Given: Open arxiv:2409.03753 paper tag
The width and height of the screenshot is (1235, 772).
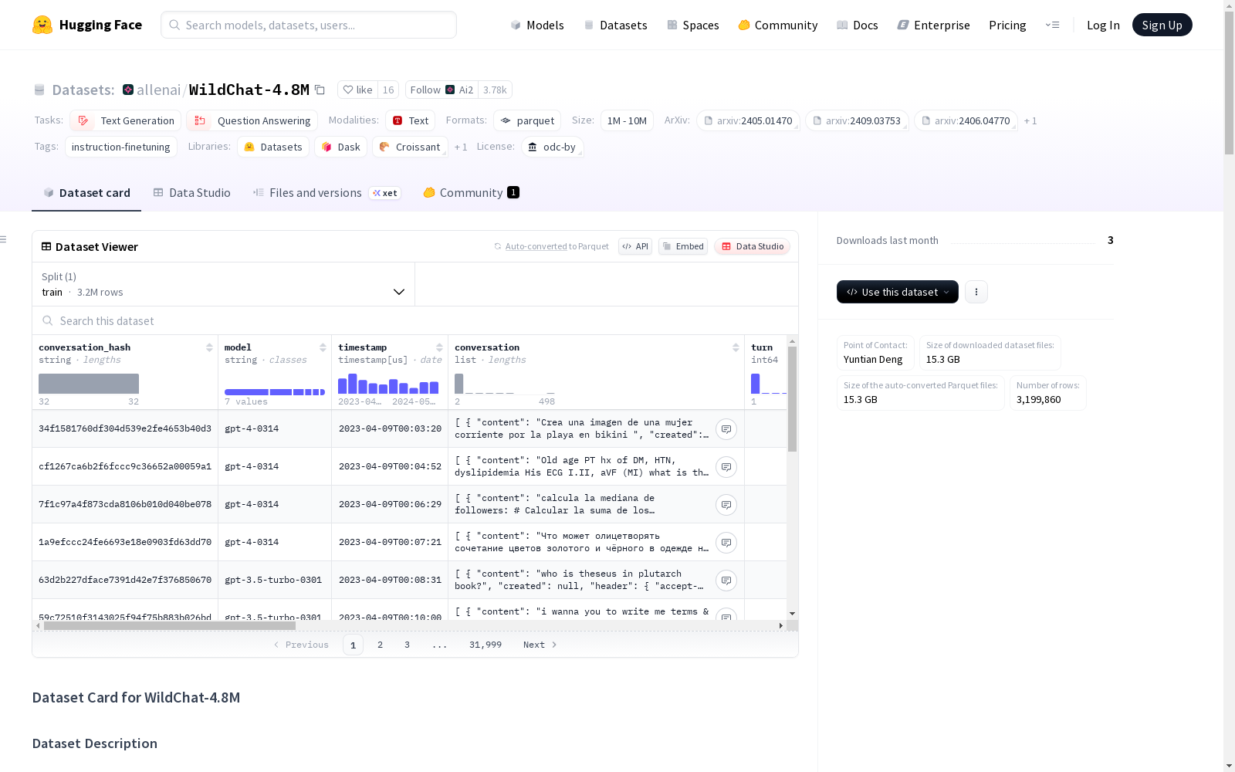Looking at the screenshot, I should coord(857,120).
